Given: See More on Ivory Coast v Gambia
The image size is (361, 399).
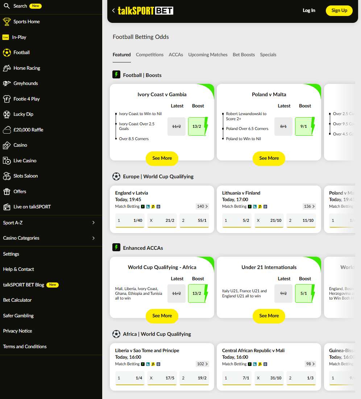Looking at the screenshot, I should click(x=162, y=158).
